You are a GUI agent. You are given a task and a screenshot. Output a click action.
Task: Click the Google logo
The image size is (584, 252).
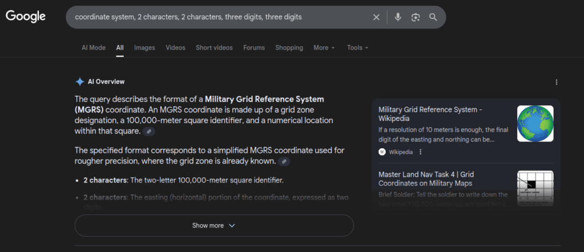[x=26, y=17]
